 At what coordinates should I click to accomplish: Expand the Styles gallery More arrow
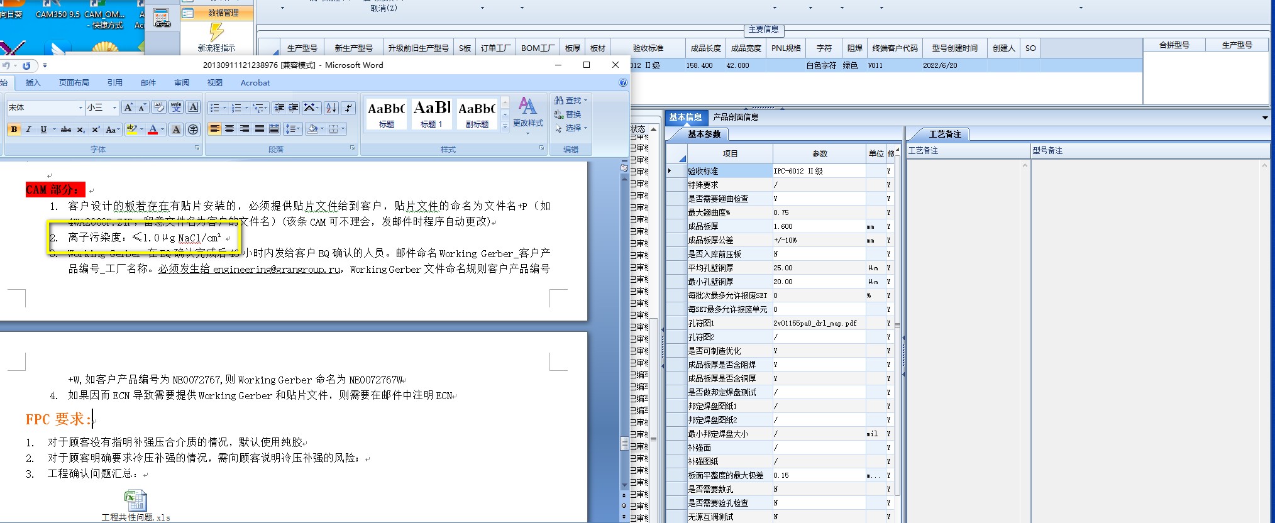tap(504, 126)
